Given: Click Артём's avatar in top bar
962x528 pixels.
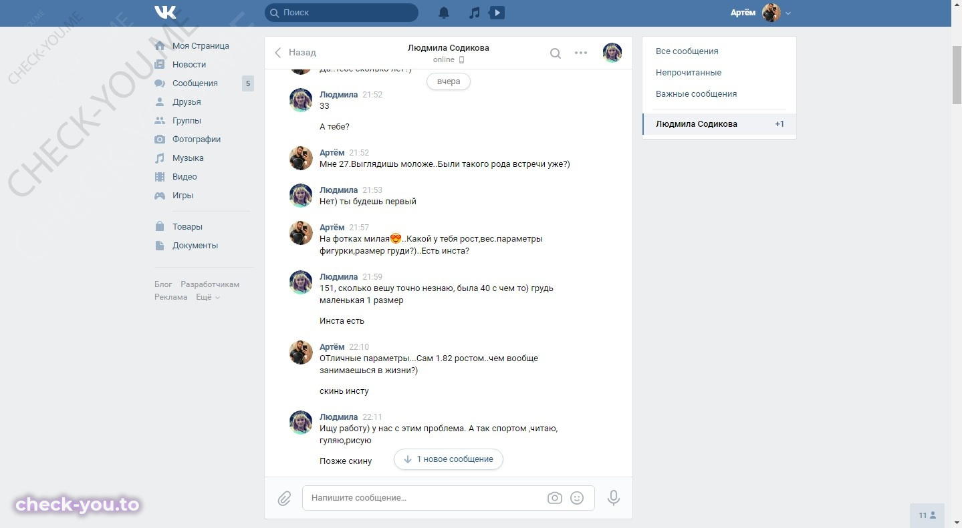Looking at the screenshot, I should [x=771, y=13].
